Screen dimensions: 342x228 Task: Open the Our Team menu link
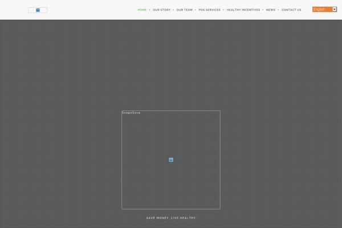(x=184, y=10)
